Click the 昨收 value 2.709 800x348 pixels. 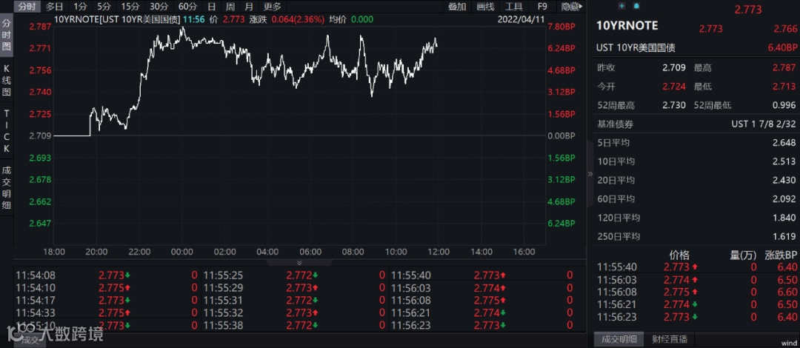coord(674,67)
